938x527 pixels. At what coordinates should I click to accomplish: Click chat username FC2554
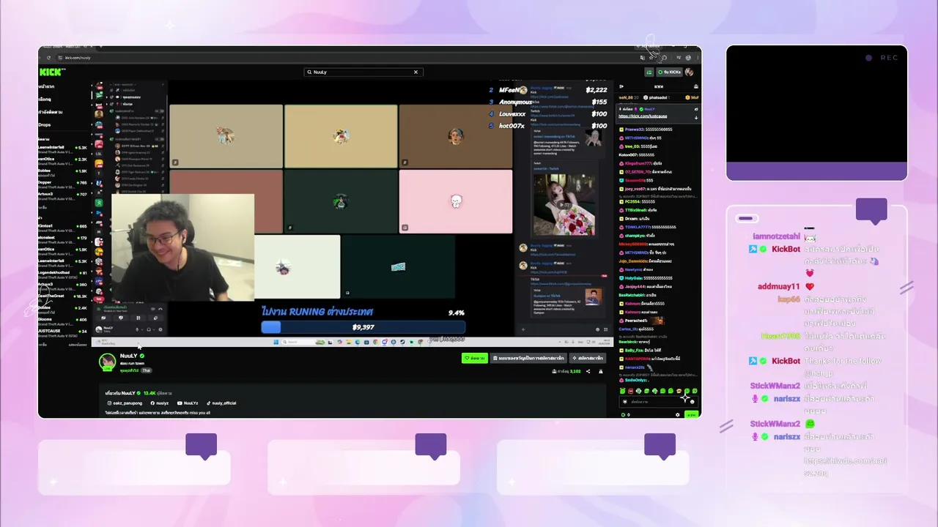coord(632,201)
